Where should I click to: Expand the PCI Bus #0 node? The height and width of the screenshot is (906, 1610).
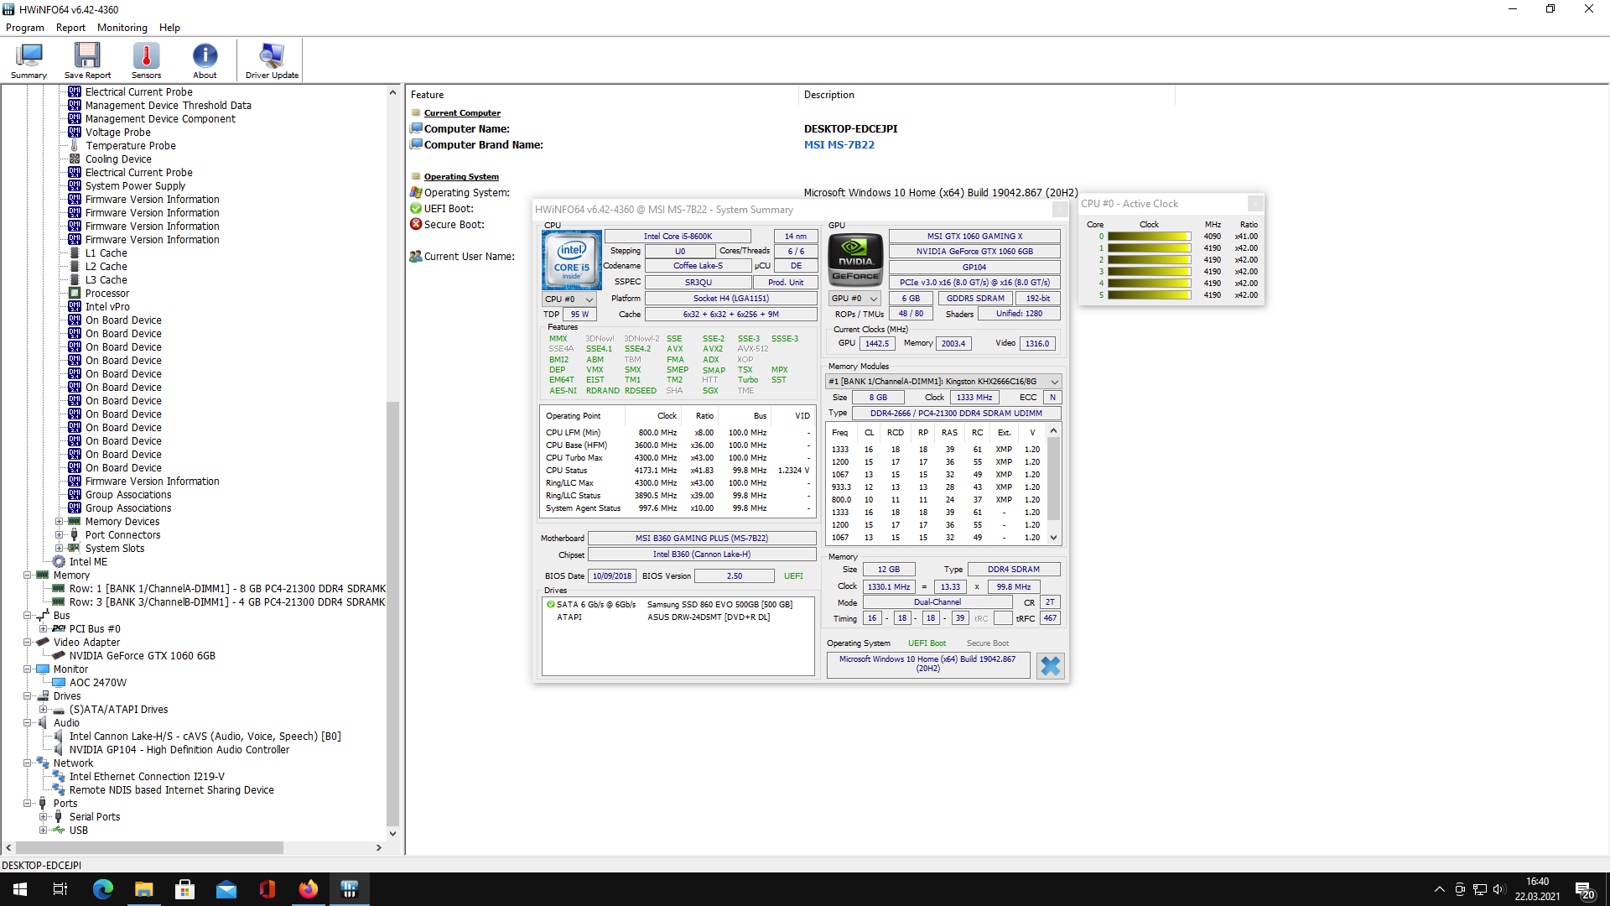44,629
